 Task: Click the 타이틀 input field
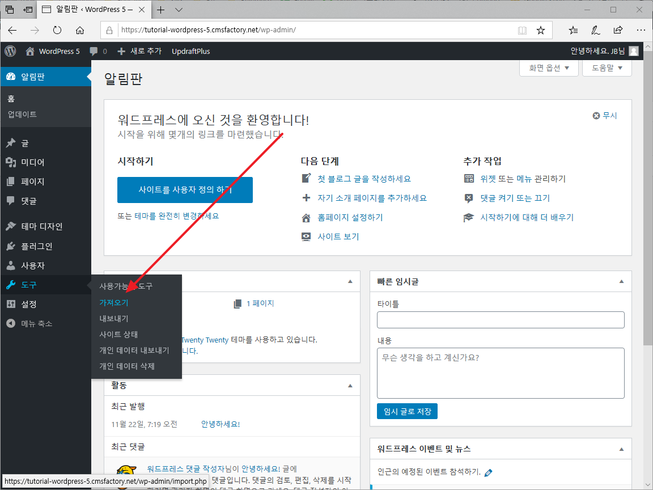pyautogui.click(x=501, y=320)
